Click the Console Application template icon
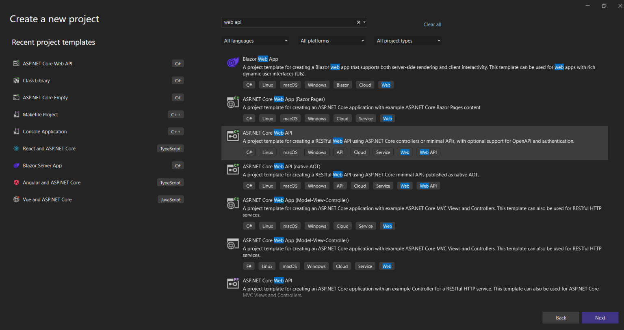 click(x=16, y=131)
